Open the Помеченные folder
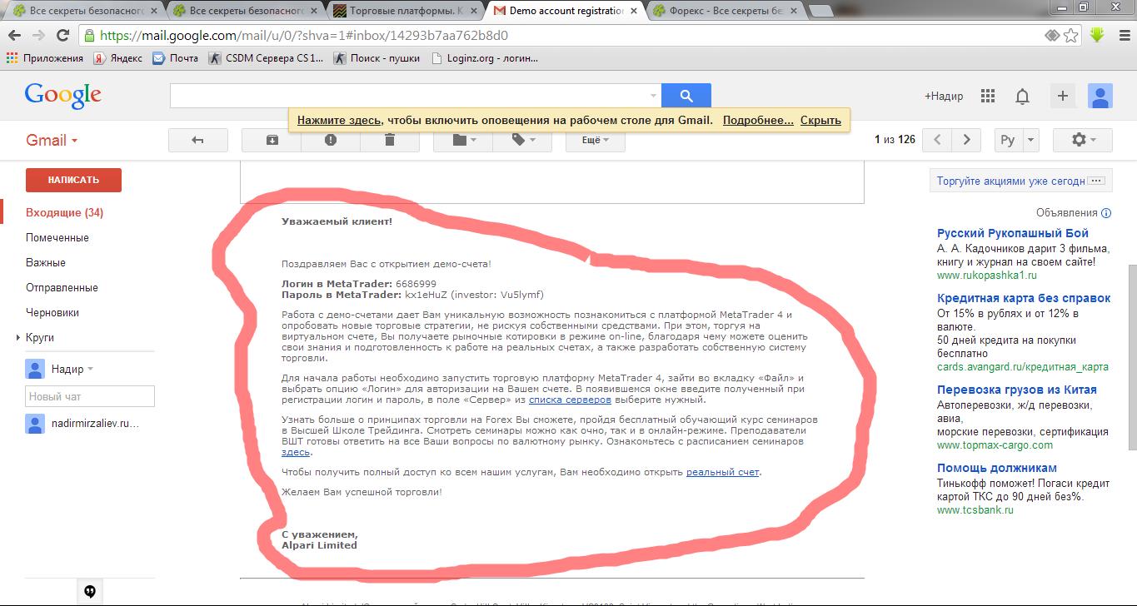 pyautogui.click(x=57, y=238)
